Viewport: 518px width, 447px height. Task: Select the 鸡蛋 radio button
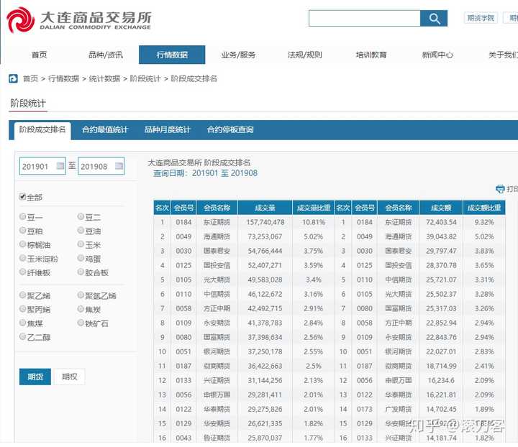(x=81, y=258)
